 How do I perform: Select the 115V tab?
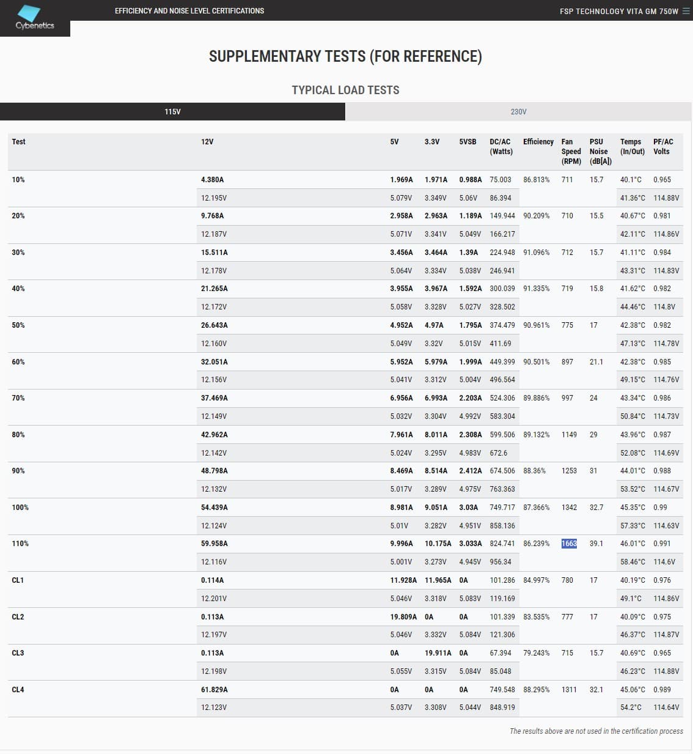172,112
